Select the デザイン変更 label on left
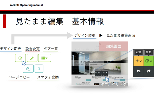This screenshot has width=154, height=101. point(11,49)
